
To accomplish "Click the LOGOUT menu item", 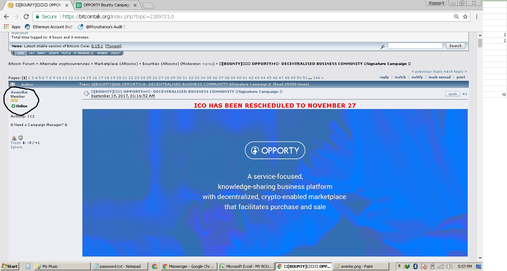I will point(116,53).
